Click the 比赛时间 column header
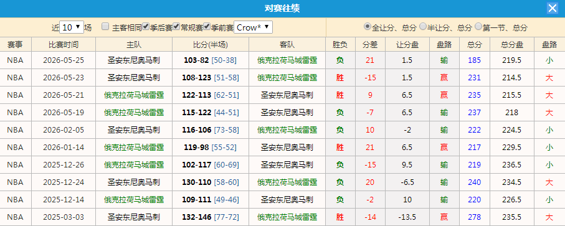Screen dimensions: 565x226 [x=64, y=45]
